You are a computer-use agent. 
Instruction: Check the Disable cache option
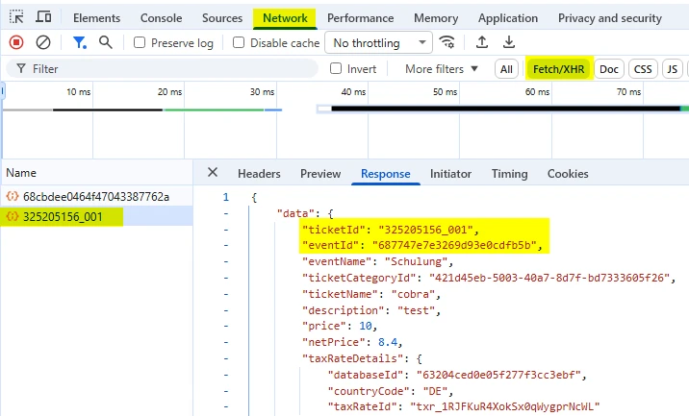(x=238, y=43)
